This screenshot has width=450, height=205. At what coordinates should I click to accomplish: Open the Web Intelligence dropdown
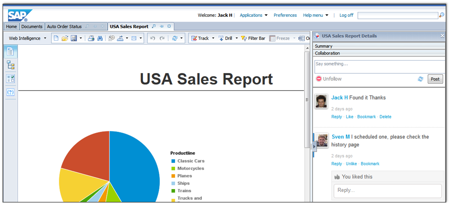(28, 38)
